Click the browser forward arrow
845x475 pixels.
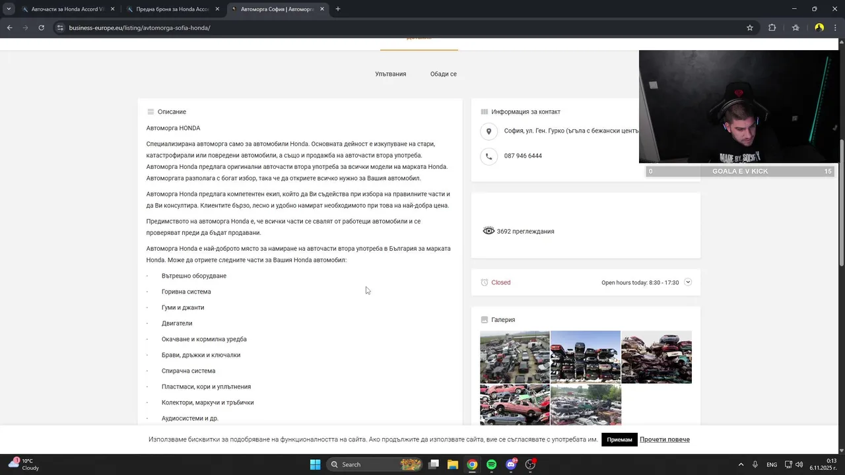pos(26,28)
